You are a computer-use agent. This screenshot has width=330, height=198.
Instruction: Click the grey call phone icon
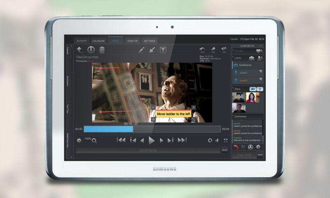[x=243, y=147]
